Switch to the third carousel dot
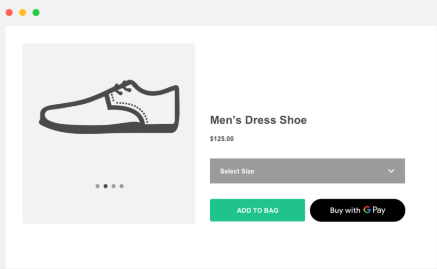Screen dimensions: 437x269 (x=114, y=186)
